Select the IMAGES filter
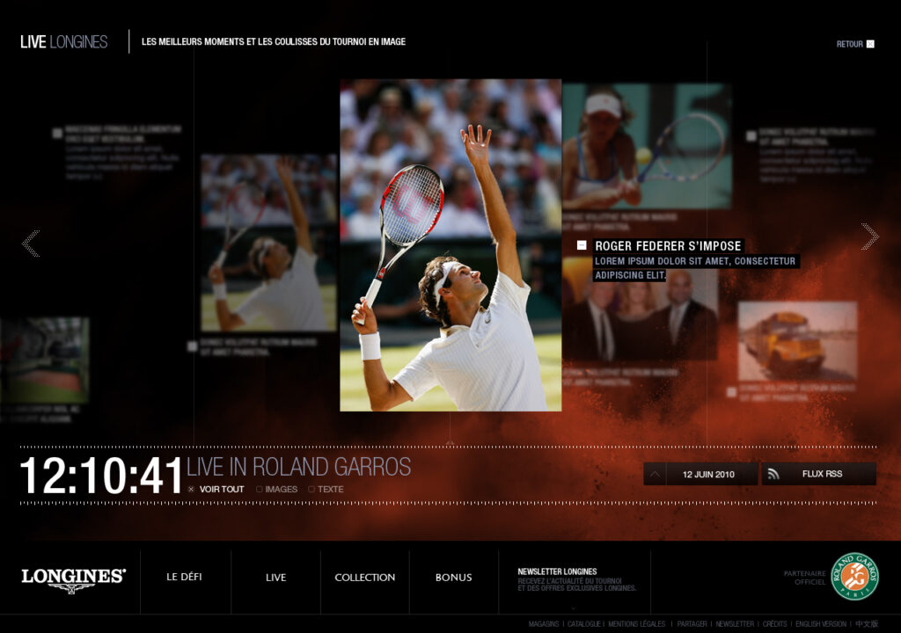 [277, 490]
